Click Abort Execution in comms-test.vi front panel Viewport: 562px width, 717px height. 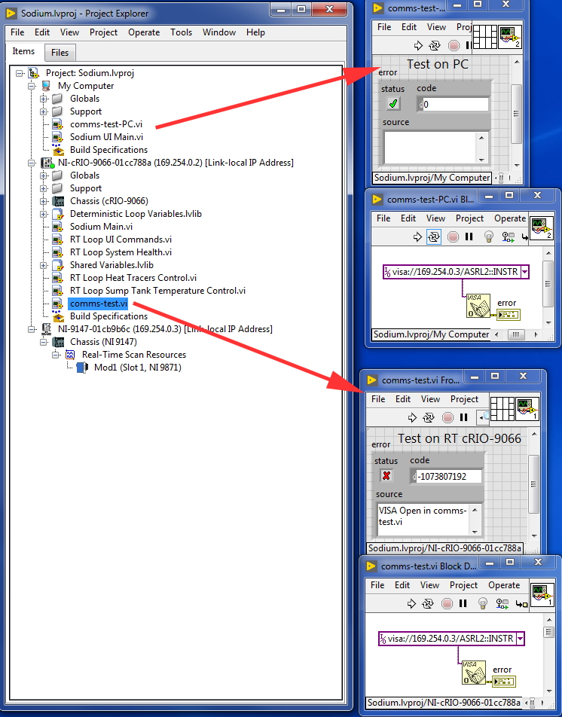pos(447,417)
